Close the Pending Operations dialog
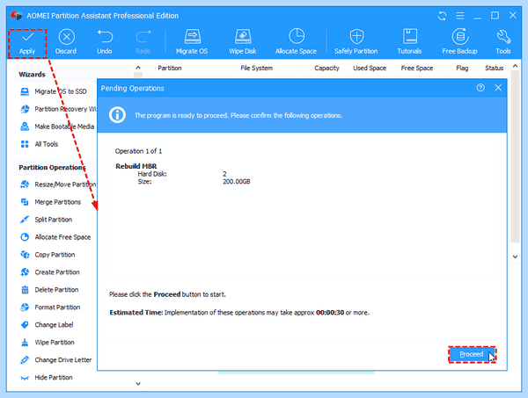The width and height of the screenshot is (528, 398). pyautogui.click(x=498, y=88)
